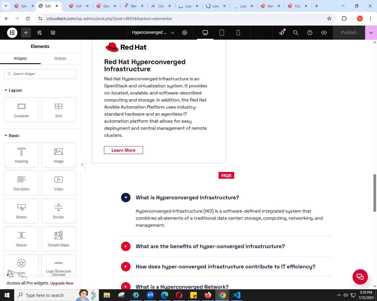Switch to the Globals tab
The image size is (377, 301).
click(60, 58)
